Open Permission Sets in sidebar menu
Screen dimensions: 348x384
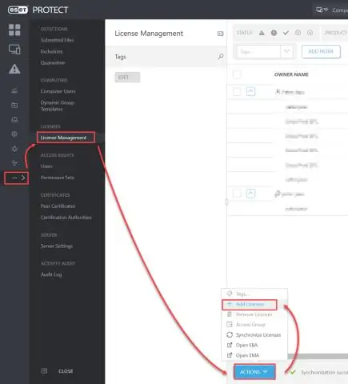[58, 178]
